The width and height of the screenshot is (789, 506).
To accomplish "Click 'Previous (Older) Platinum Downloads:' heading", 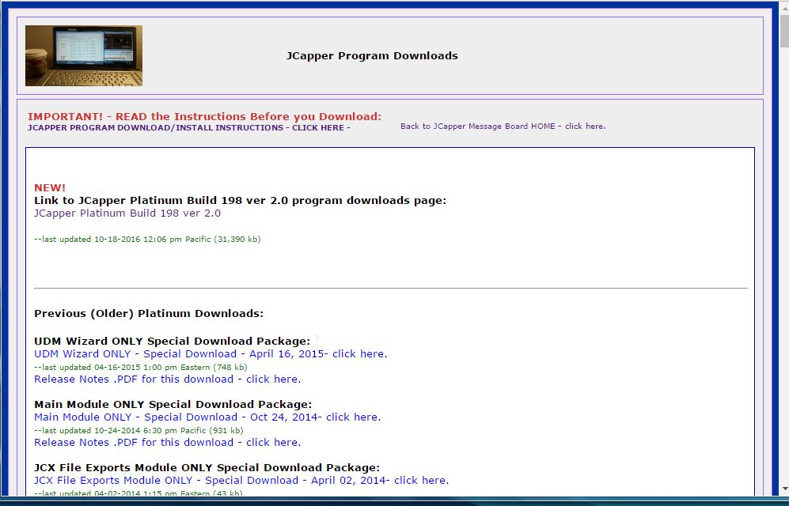I will pos(149,314).
